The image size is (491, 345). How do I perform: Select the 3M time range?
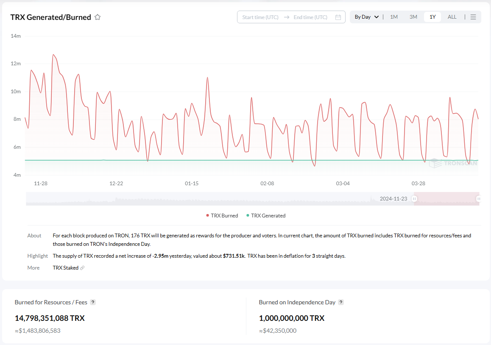(413, 17)
